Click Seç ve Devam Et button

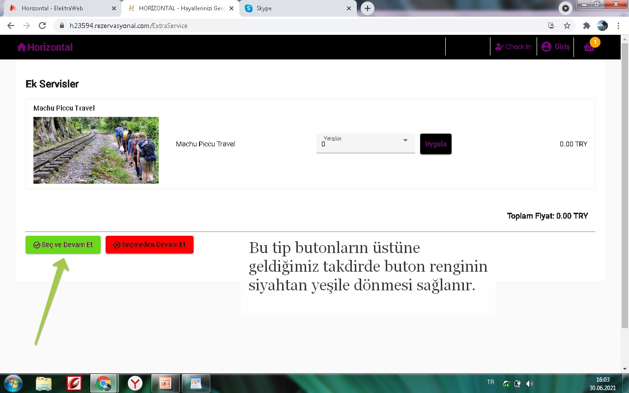63,245
